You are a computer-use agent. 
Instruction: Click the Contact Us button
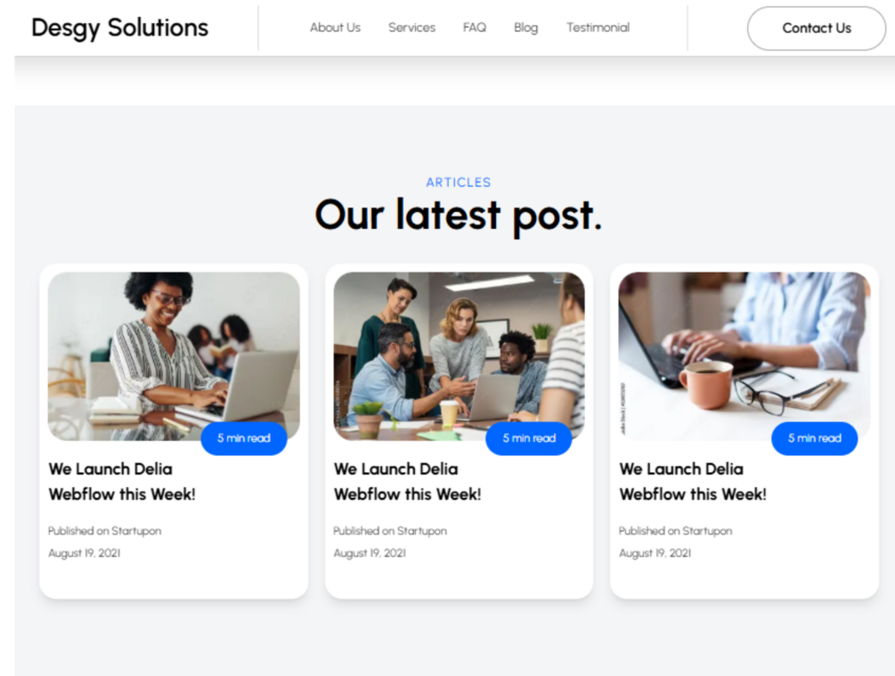click(x=817, y=28)
